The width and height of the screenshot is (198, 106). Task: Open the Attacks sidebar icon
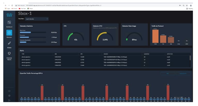click(x=9, y=43)
